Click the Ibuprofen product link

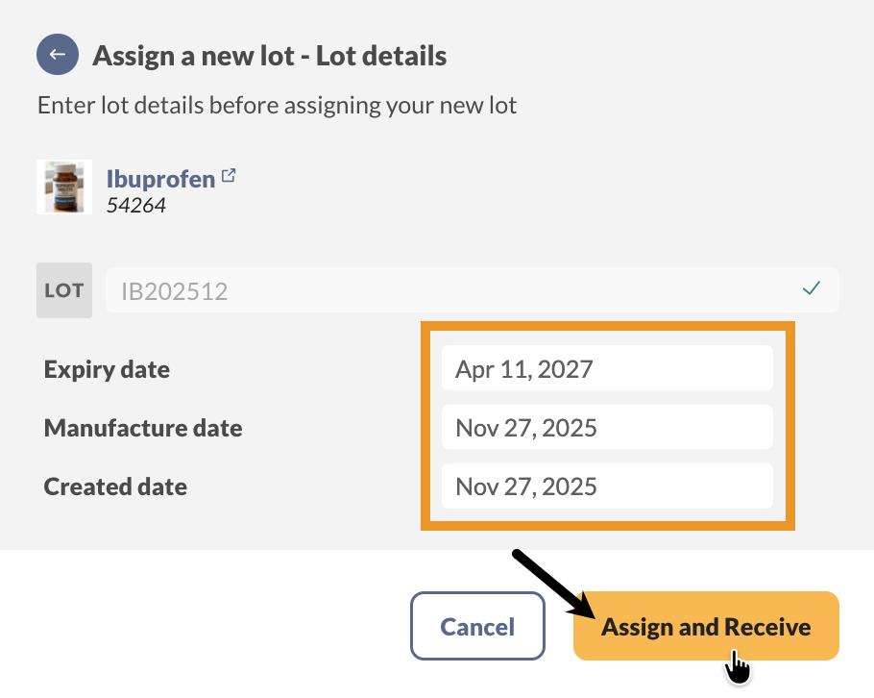[161, 178]
